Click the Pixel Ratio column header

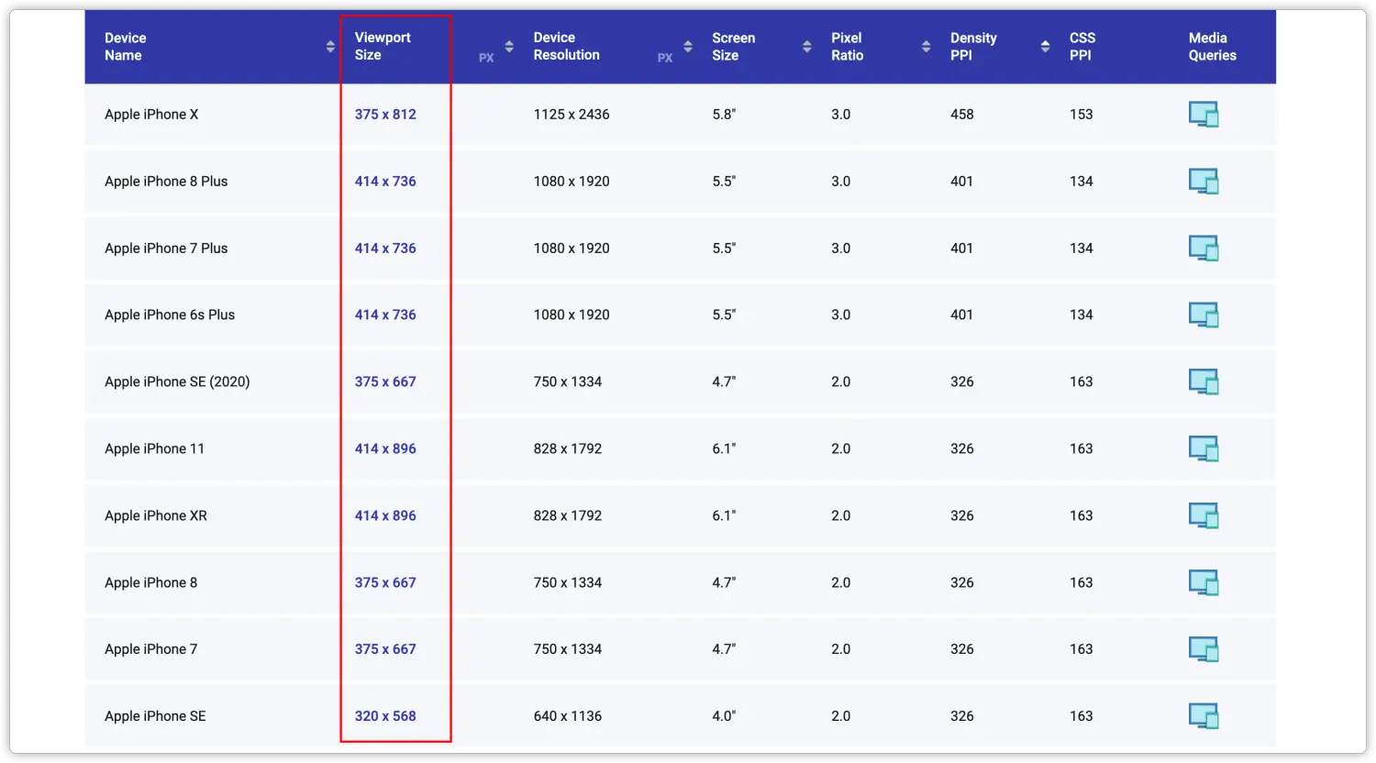point(847,47)
